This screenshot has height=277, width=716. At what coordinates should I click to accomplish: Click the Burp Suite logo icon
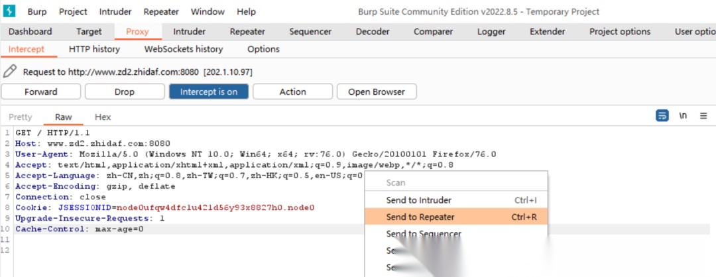pos(9,11)
